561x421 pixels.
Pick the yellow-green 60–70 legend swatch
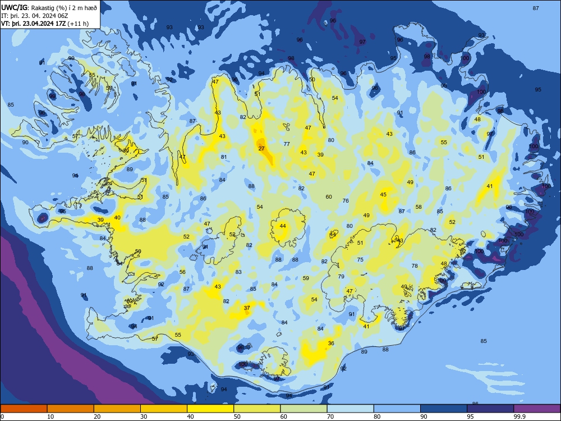(x=304, y=409)
